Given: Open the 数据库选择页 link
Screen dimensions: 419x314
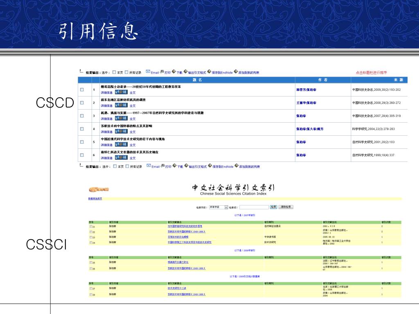Looking at the screenshot, I should 95,199.
